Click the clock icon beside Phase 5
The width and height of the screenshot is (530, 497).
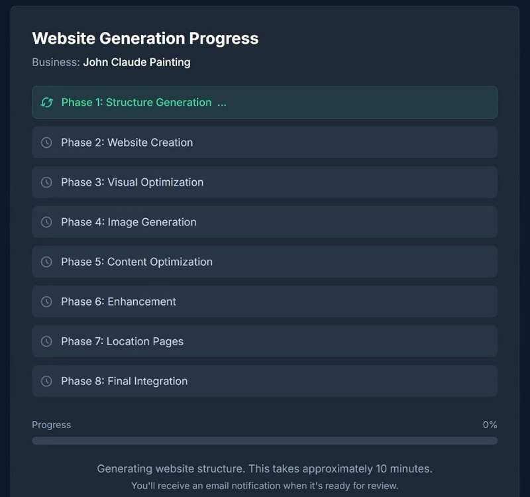[46, 262]
